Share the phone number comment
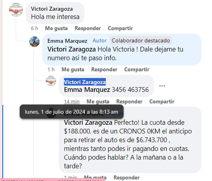The width and height of the screenshot is (212, 181). [162, 102]
